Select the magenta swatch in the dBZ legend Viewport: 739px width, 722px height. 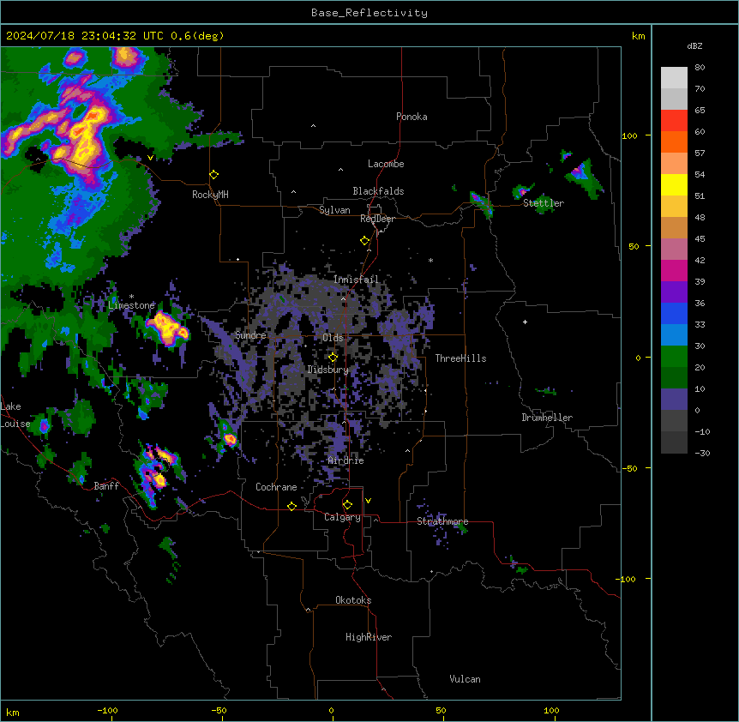[674, 270]
